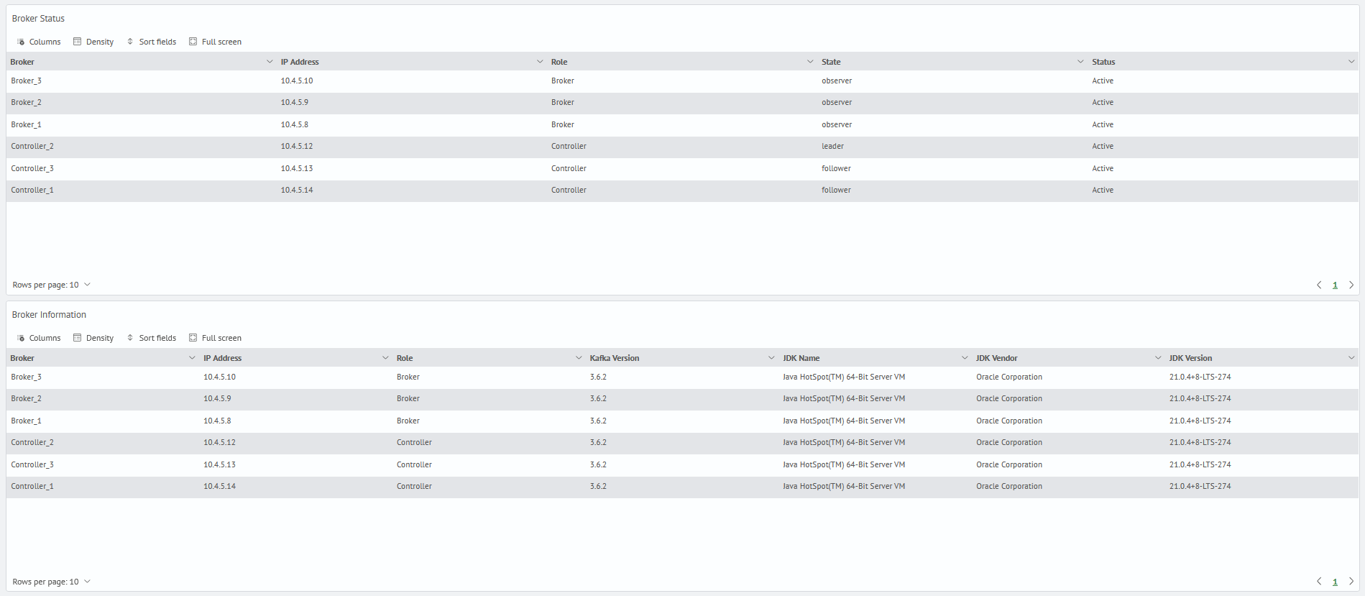The height and width of the screenshot is (596, 1365).
Task: Click follower state for Controller_3
Action: click(x=836, y=168)
